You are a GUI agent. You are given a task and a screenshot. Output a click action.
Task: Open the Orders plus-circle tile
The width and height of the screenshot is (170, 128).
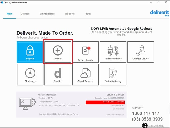pos(58,52)
